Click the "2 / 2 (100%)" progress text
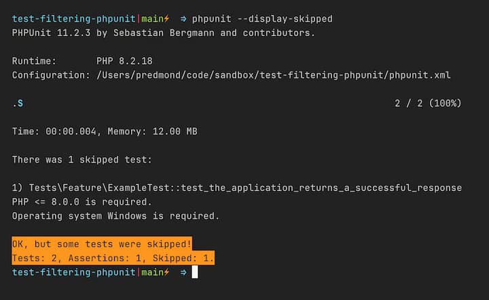Viewport: 489px width, 300px height. (428, 103)
